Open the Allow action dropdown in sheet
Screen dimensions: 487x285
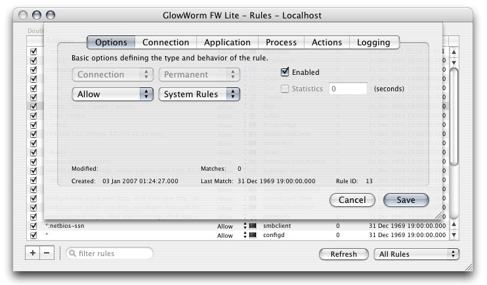pos(113,94)
